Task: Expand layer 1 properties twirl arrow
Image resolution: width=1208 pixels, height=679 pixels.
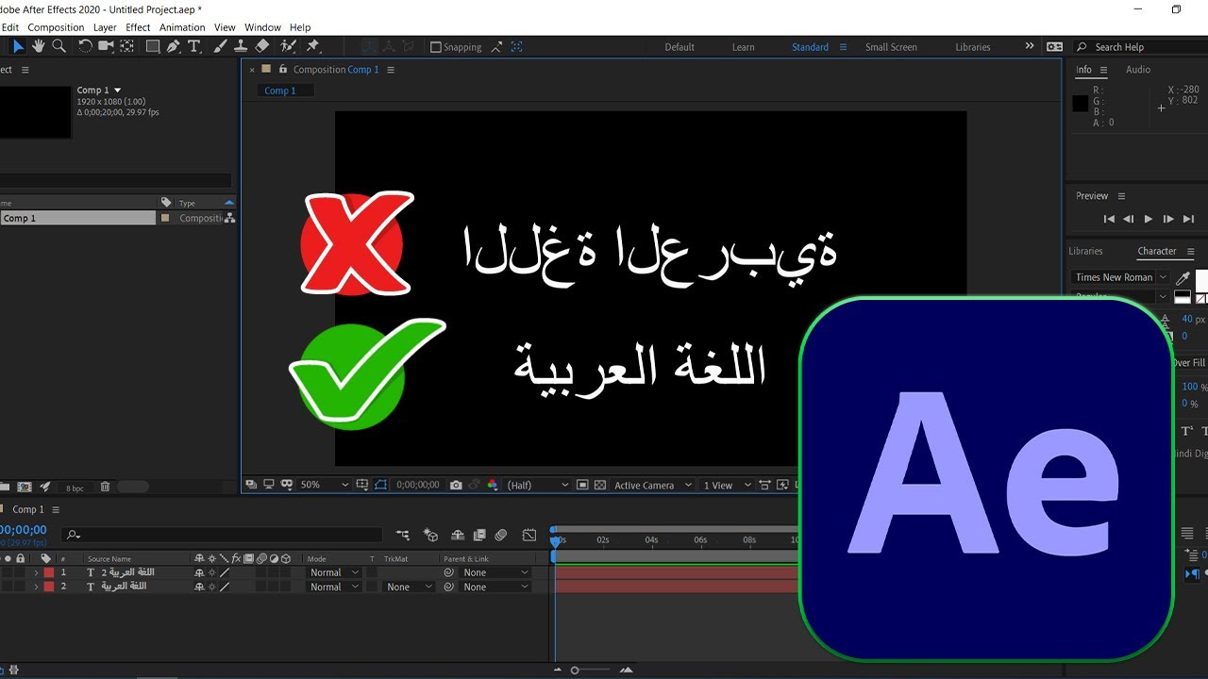Action: tap(37, 572)
